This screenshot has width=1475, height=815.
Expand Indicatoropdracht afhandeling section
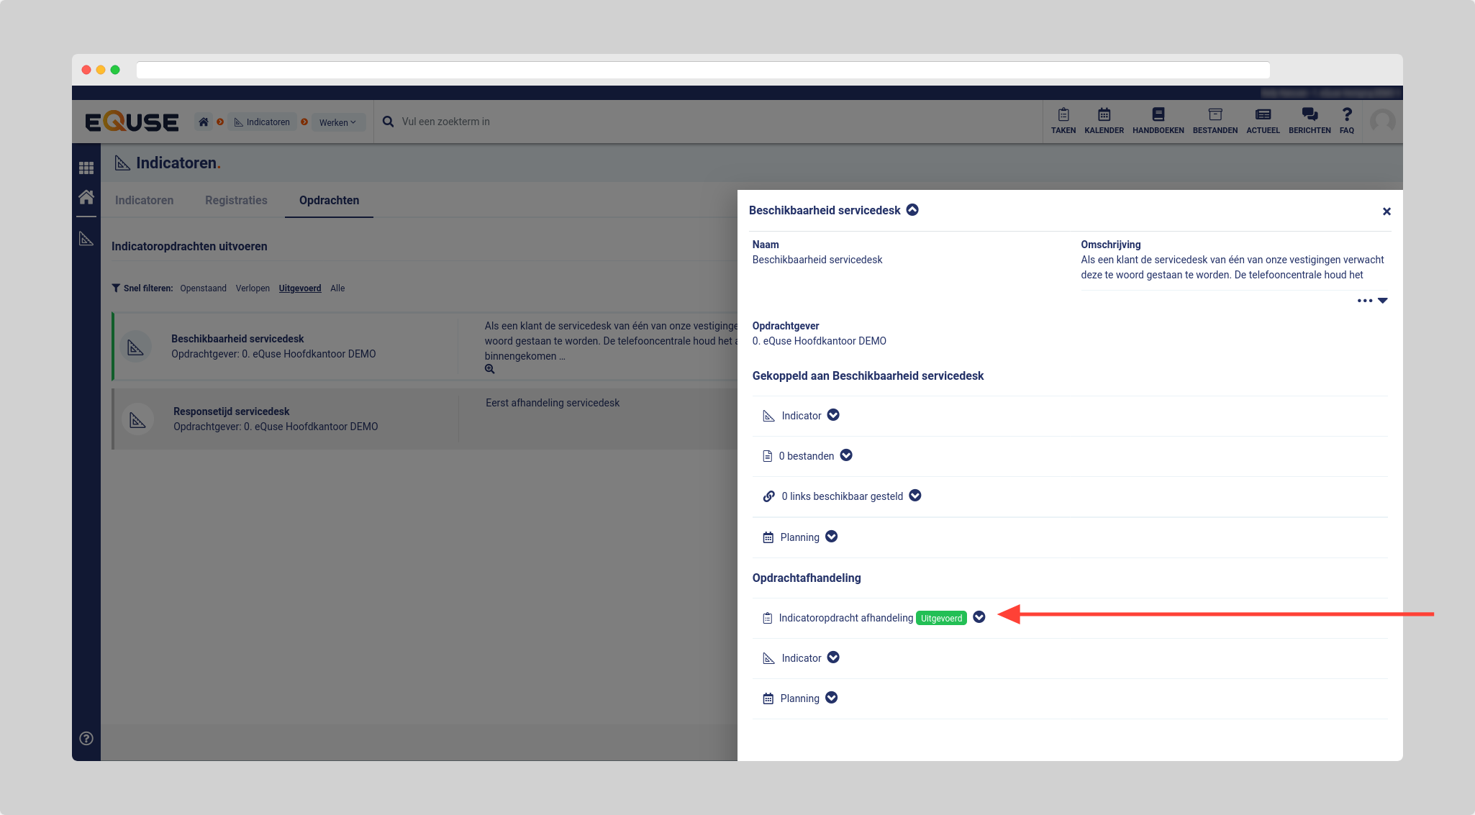pyautogui.click(x=979, y=617)
